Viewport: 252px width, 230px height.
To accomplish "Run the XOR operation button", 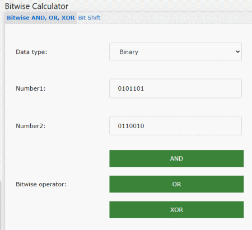I will tap(176, 210).
